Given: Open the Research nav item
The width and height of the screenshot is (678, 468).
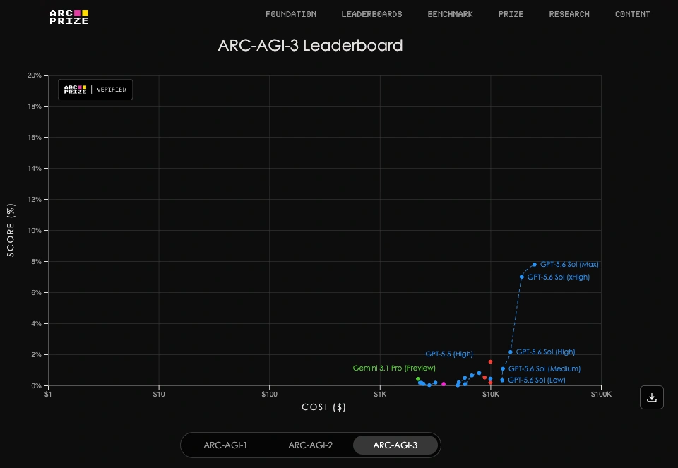Looking at the screenshot, I should [x=569, y=14].
